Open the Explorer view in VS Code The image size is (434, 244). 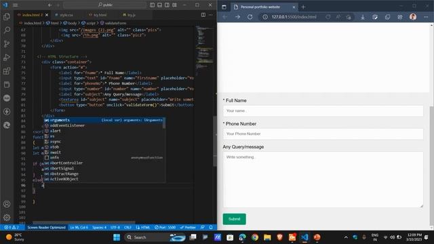tap(7, 16)
